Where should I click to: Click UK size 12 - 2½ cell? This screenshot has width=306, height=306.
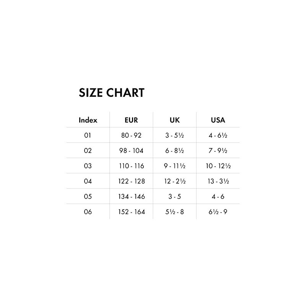click(174, 181)
